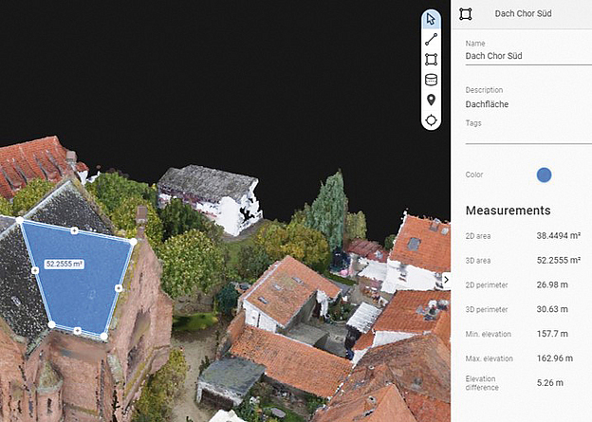This screenshot has height=422, width=592.
Task: Choose the polygon area measurement tool
Action: tap(431, 59)
